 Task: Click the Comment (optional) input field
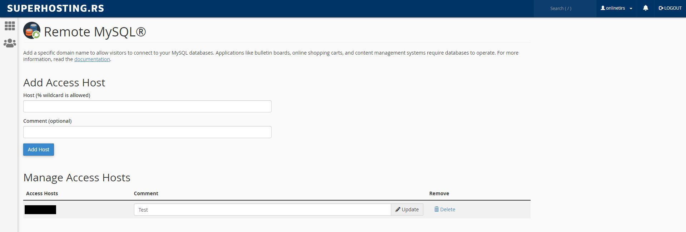coord(147,132)
